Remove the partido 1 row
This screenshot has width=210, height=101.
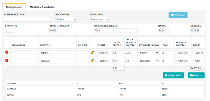pos(7,52)
